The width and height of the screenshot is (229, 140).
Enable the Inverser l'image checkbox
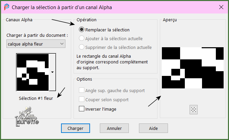tap(81, 109)
